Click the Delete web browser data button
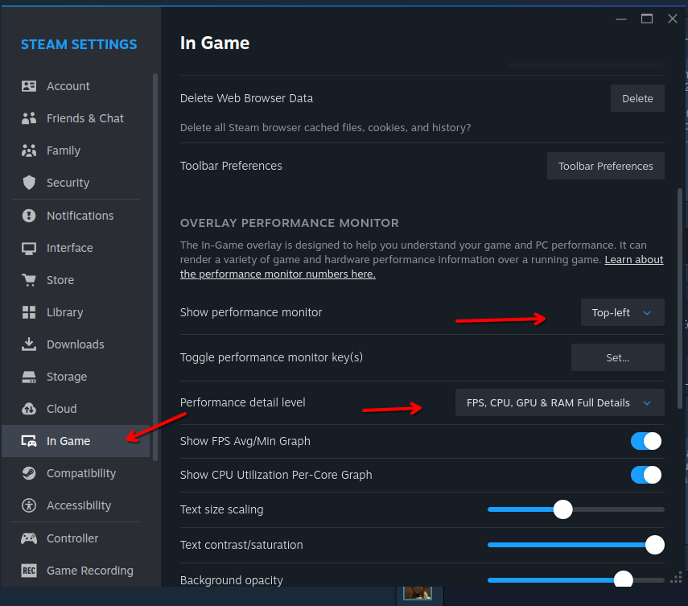 click(x=637, y=98)
